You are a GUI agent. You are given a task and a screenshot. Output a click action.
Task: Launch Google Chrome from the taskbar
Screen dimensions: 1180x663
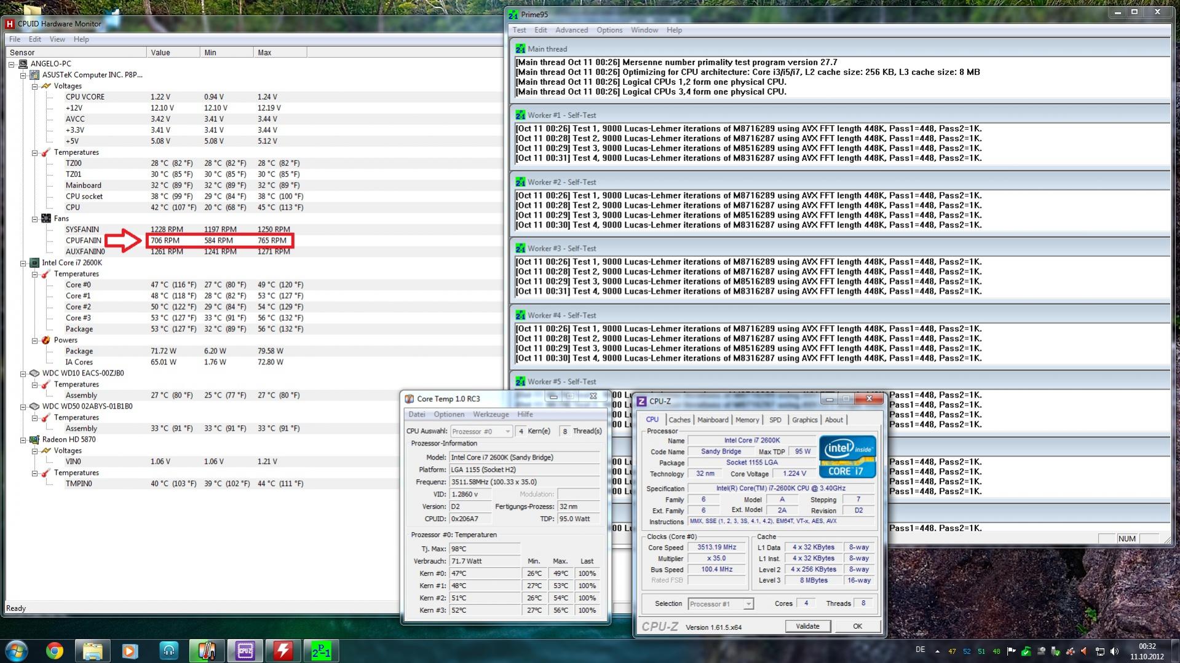click(x=55, y=650)
